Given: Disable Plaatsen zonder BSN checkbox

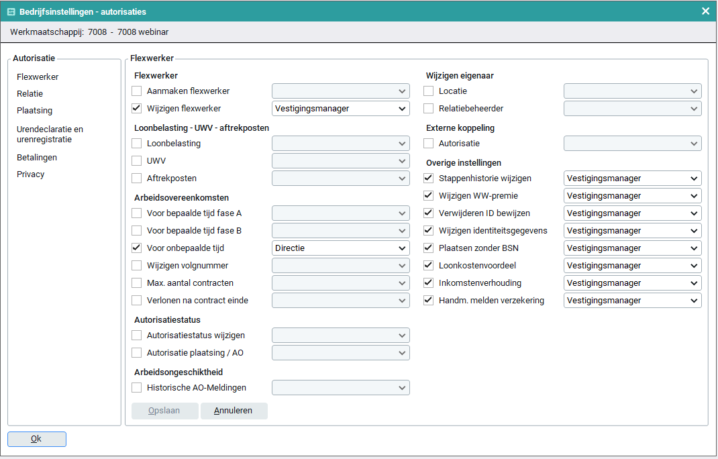Looking at the screenshot, I should tap(429, 248).
